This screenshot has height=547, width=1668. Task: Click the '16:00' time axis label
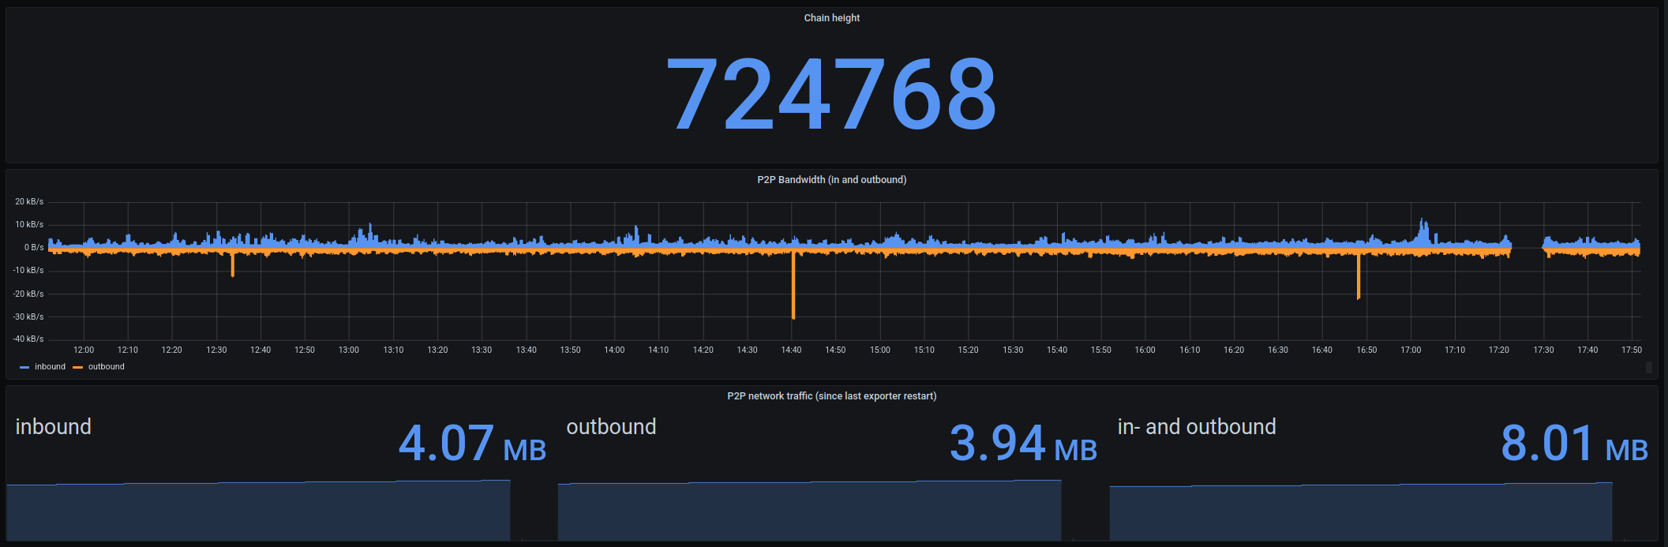point(1145,350)
